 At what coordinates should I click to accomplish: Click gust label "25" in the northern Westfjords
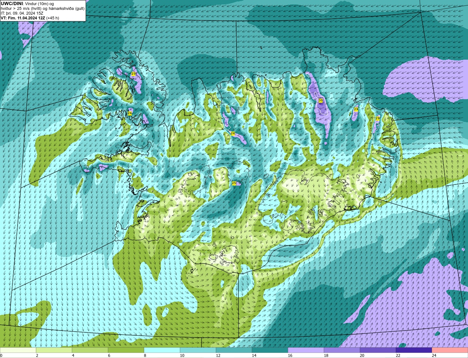pyautogui.click(x=133, y=74)
